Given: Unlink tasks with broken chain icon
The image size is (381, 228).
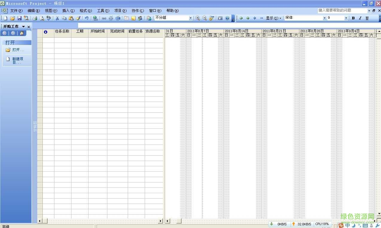Looking at the screenshot, I should [x=111, y=18].
